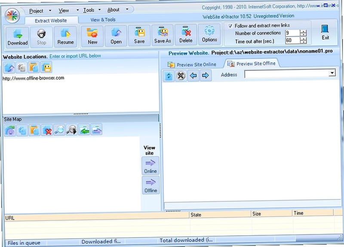Go back in preview browser
Image resolution: width=344 pixels, height=247 pixels.
point(193,76)
